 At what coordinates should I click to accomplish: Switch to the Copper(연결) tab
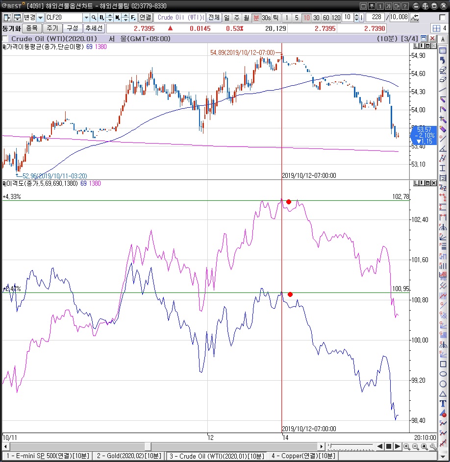click(302, 456)
